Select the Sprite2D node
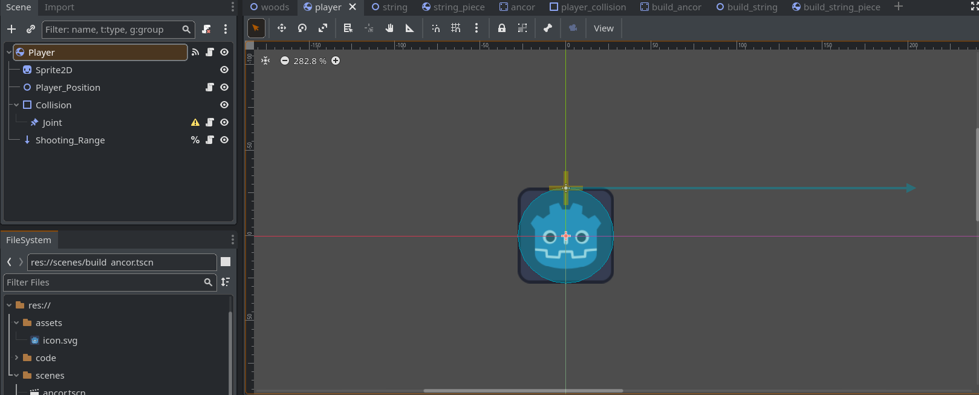The width and height of the screenshot is (979, 395). click(x=54, y=70)
